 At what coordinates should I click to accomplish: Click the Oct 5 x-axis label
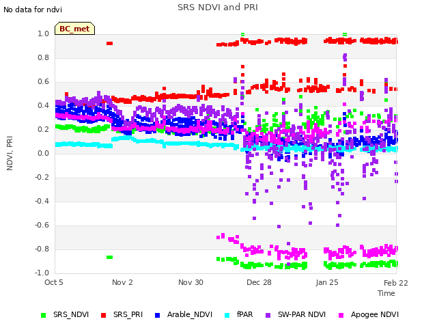pyautogui.click(x=54, y=282)
